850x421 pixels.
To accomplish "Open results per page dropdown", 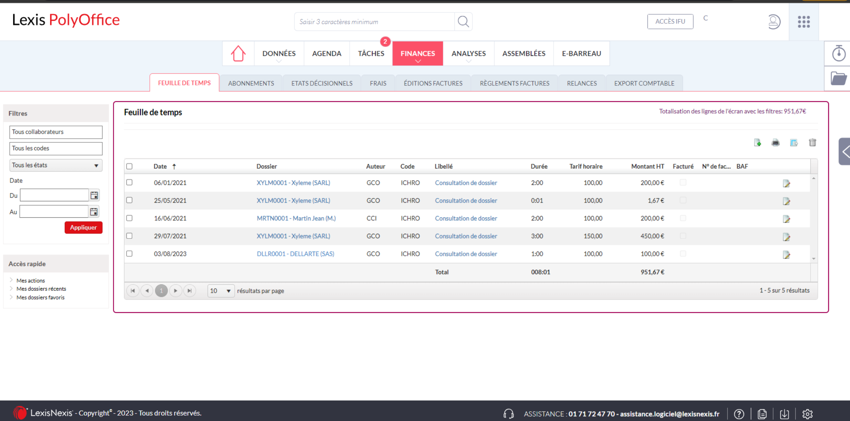I will [220, 291].
